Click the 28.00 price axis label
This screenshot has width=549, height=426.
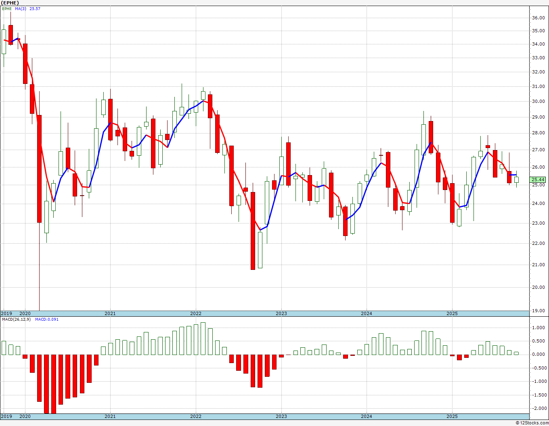(x=538, y=133)
